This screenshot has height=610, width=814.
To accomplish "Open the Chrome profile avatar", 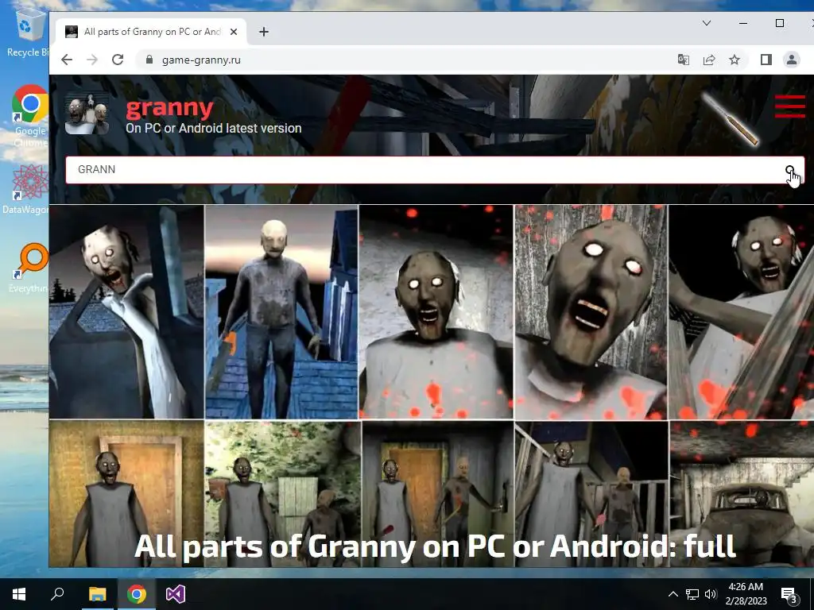I will tap(791, 60).
